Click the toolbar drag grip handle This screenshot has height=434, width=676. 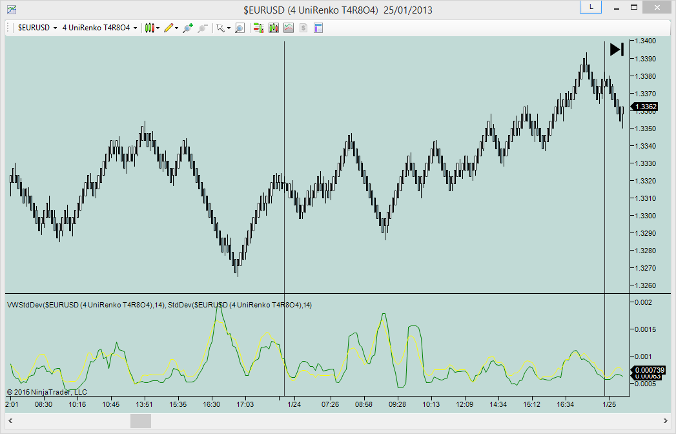[8, 28]
